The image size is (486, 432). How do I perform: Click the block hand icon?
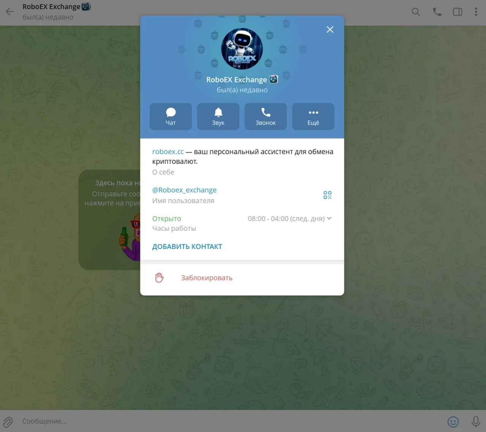tap(159, 278)
